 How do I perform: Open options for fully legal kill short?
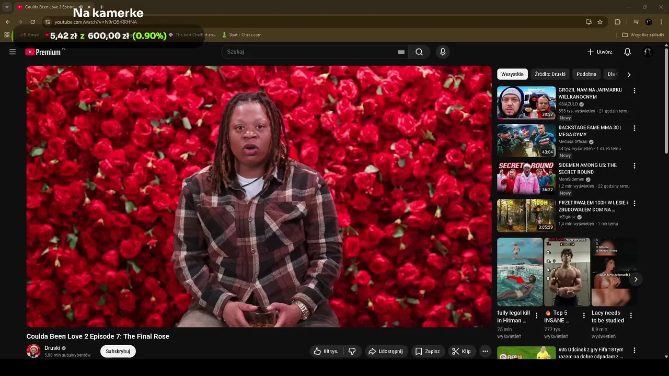[536, 315]
